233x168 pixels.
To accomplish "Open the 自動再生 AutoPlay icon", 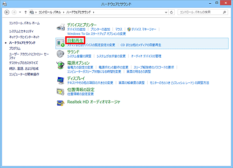I will click(61, 43).
